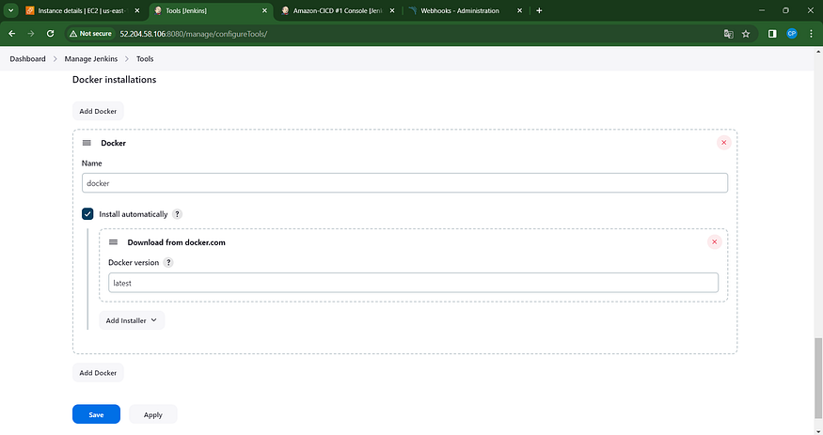Click the translate page icon
This screenshot has height=435, width=823.
tap(729, 34)
